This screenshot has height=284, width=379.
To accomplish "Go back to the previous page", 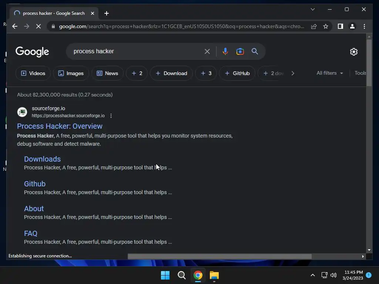I will [x=15, y=26].
